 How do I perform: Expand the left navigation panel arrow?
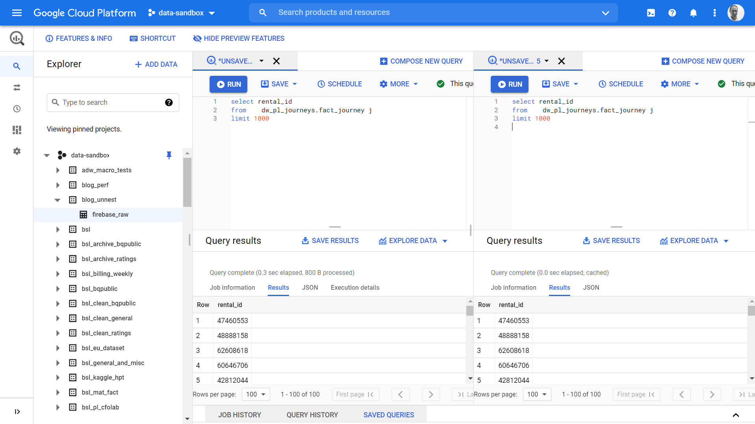(x=17, y=411)
